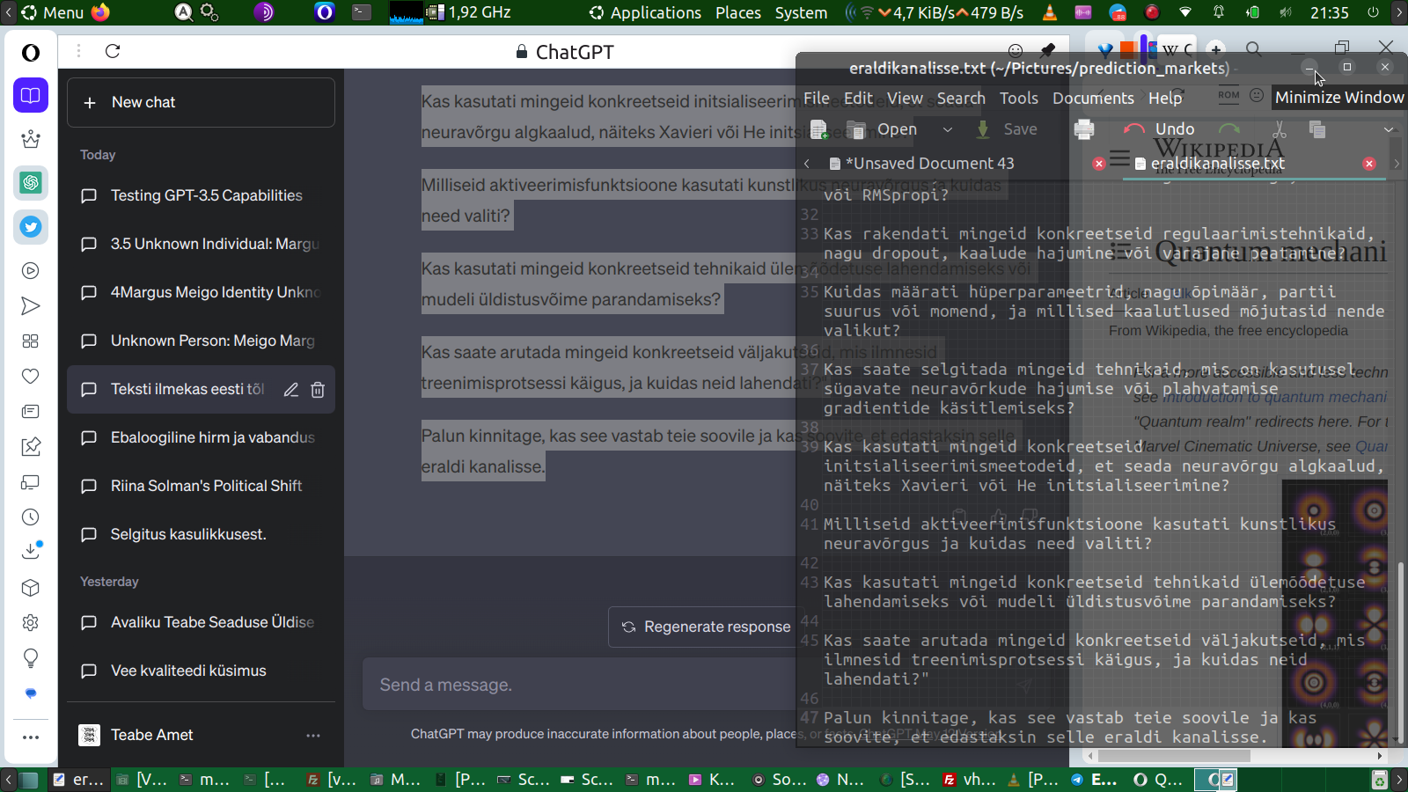Click Open button in editor toolbar

pos(883,129)
